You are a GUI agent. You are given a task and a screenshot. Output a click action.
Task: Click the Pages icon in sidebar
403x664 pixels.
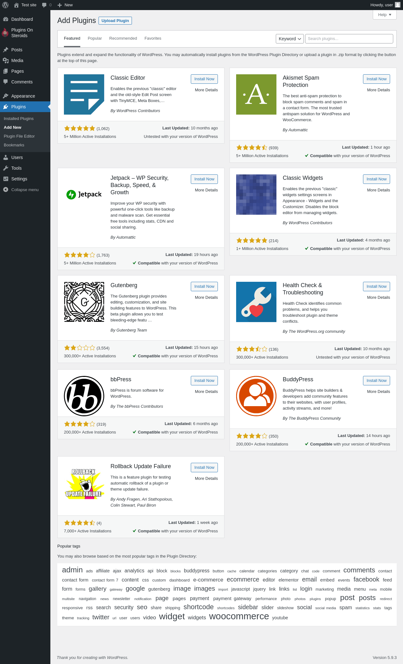[6, 71]
